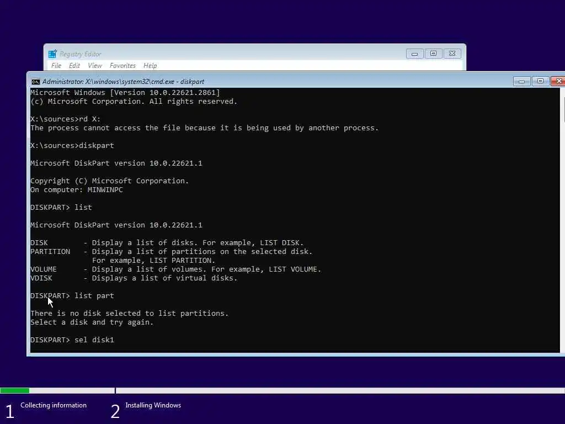Click 'Installing Windows' step label
The width and height of the screenshot is (565, 424).
(153, 405)
